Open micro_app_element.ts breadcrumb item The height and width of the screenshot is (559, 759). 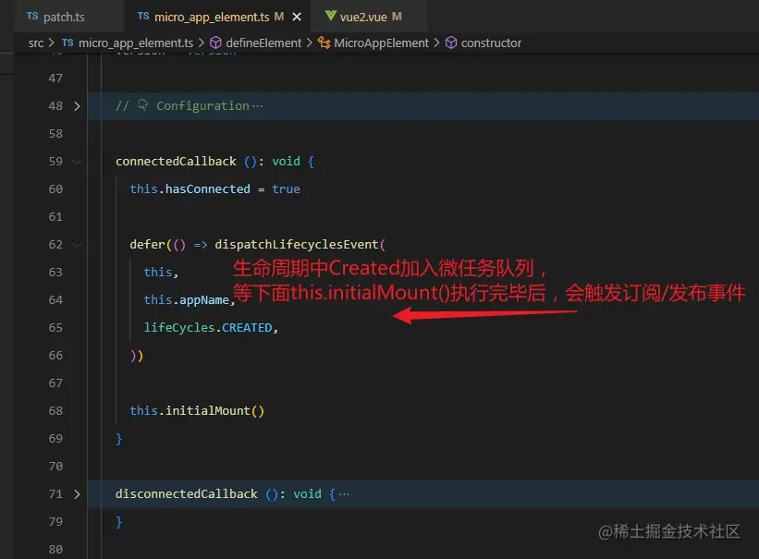point(136,43)
